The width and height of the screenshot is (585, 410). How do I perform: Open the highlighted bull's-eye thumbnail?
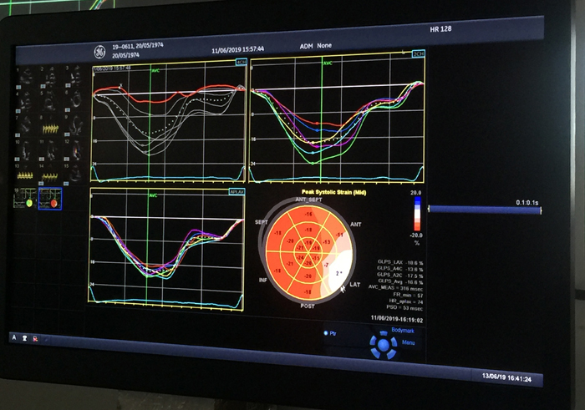tap(50, 199)
